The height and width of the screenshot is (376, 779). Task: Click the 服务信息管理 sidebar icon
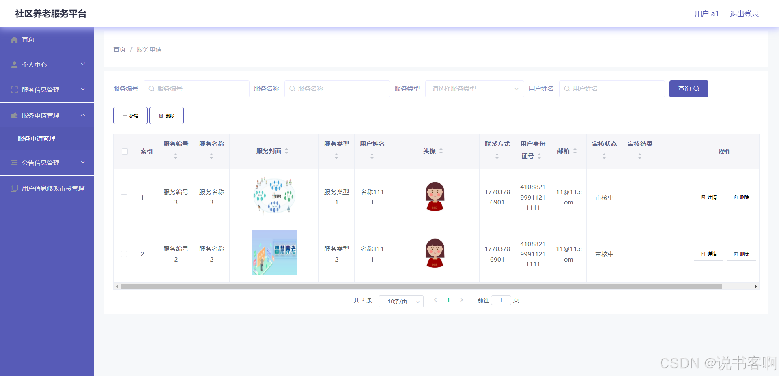tap(15, 89)
